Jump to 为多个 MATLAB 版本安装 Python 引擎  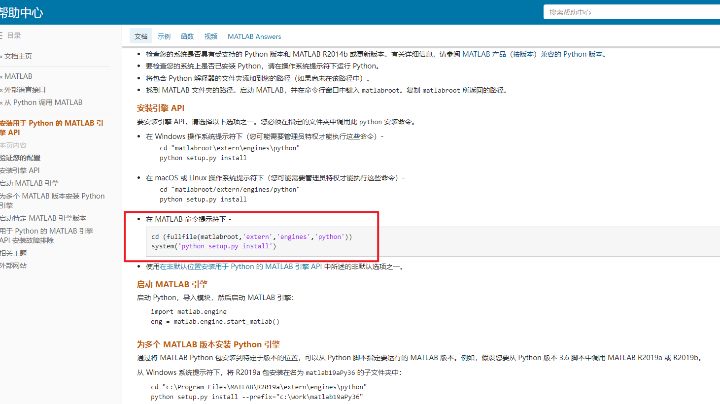pos(52,201)
